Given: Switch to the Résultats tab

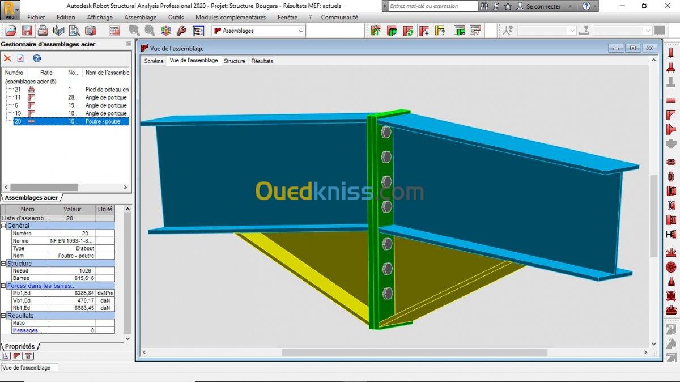Looking at the screenshot, I should point(262,61).
